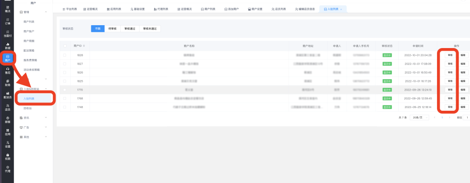470x183 pixels.
Task: Click 编辑 button for merchant 1770
Action: pyautogui.click(x=463, y=90)
